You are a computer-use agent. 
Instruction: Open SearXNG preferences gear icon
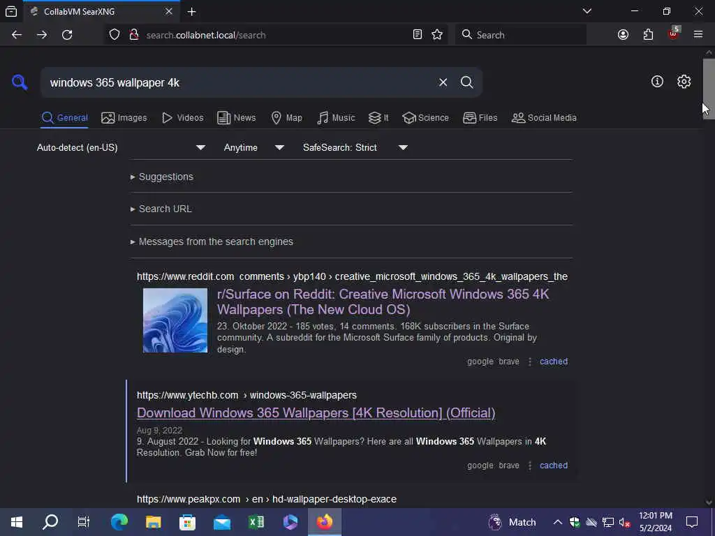click(x=684, y=82)
